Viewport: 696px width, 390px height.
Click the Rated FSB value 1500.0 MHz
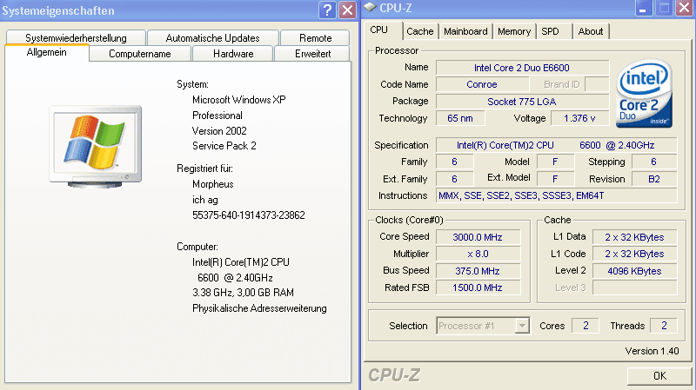coord(478,288)
